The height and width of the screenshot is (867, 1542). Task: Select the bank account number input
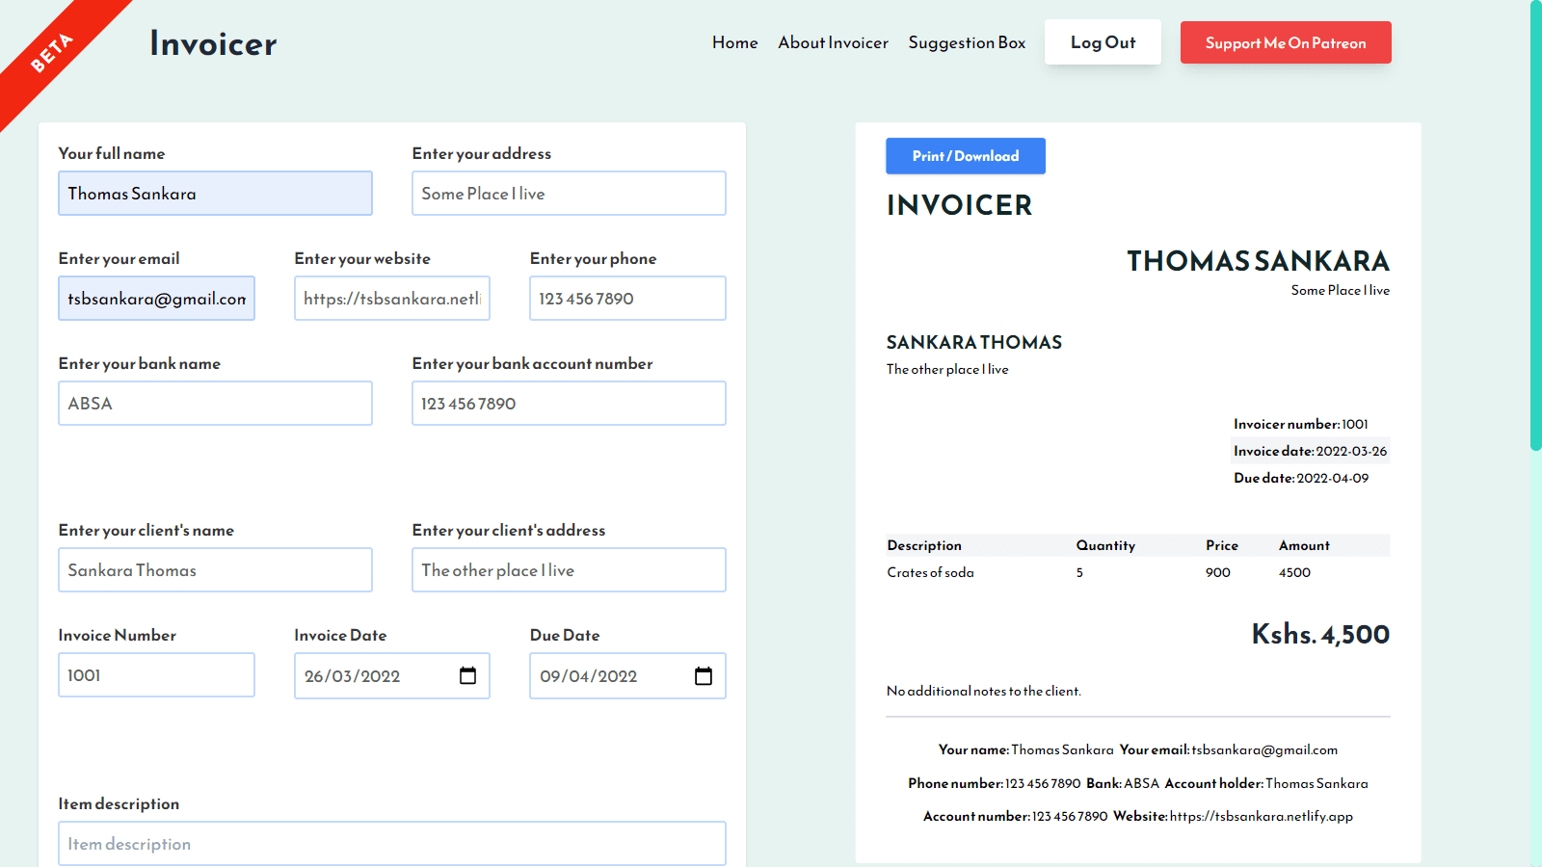tap(569, 403)
